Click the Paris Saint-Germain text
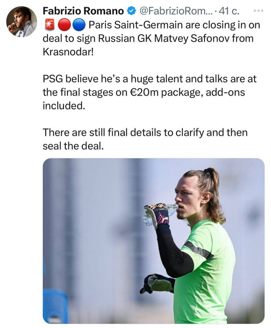The width and height of the screenshot is (271, 328). coord(136,25)
